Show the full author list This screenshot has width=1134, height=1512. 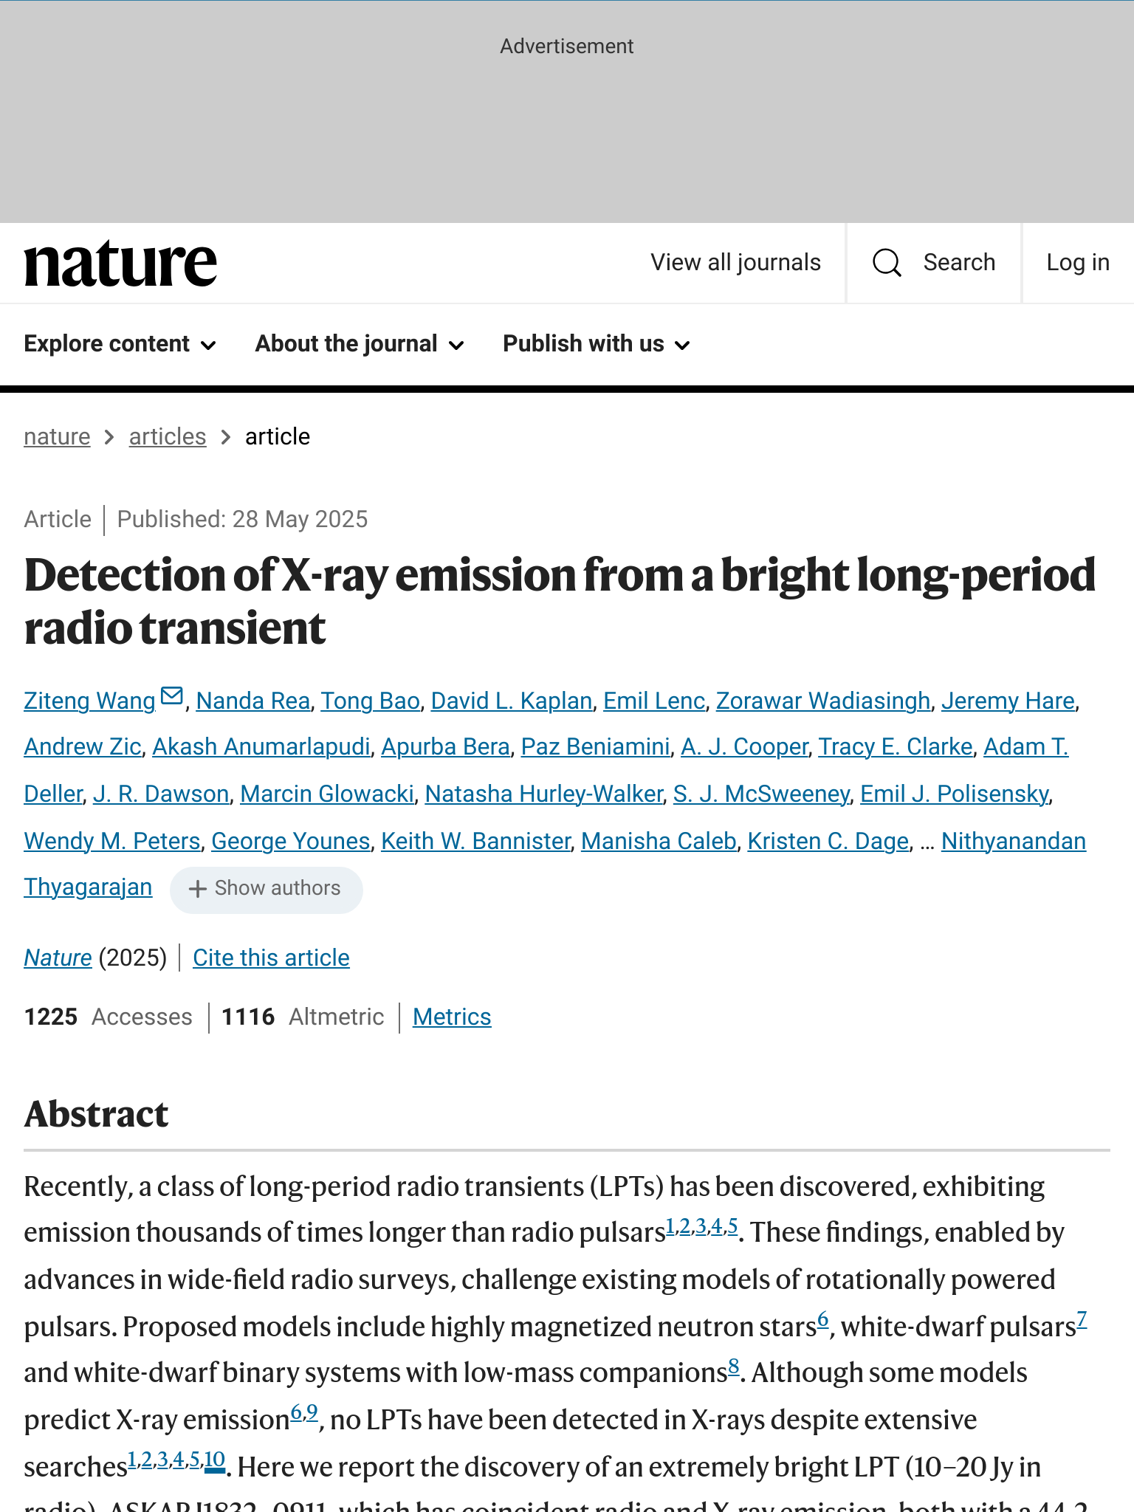coord(267,889)
